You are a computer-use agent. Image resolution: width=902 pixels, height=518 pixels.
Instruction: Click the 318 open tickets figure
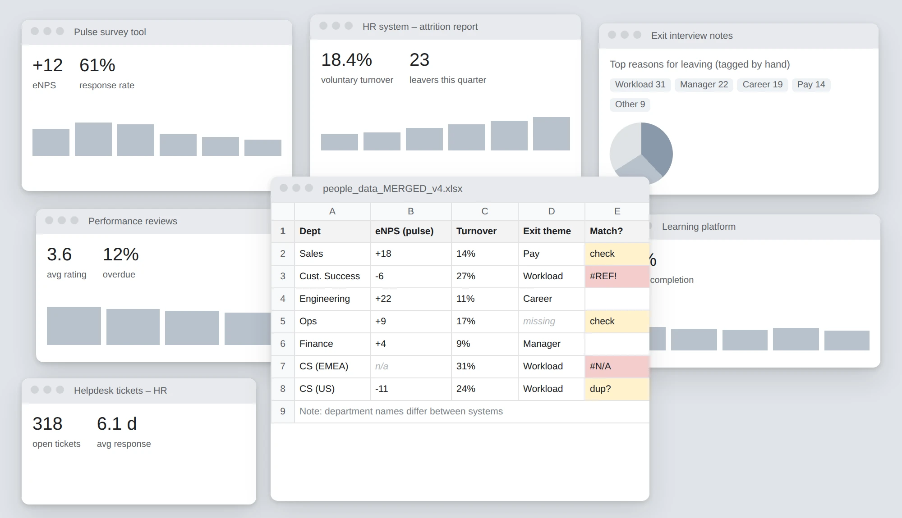pyautogui.click(x=47, y=424)
